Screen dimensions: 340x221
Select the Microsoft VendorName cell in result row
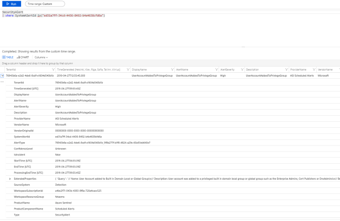coord(323,76)
